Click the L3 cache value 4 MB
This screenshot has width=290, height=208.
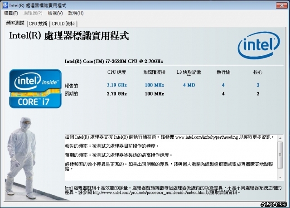[x=189, y=85]
